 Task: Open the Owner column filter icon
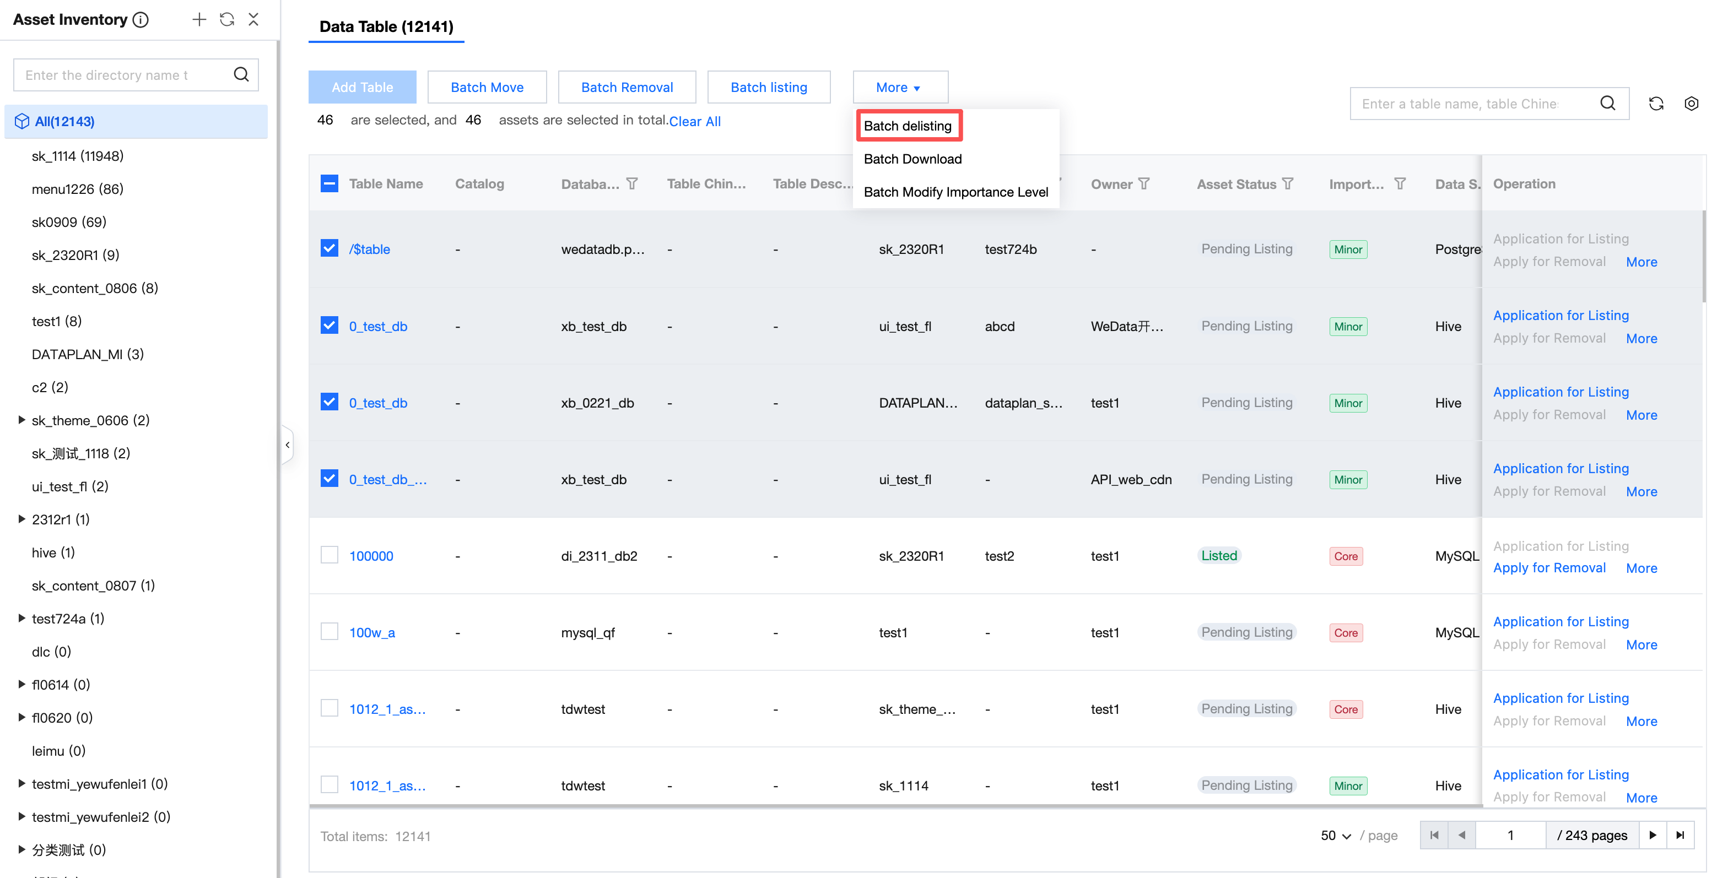coord(1144,183)
